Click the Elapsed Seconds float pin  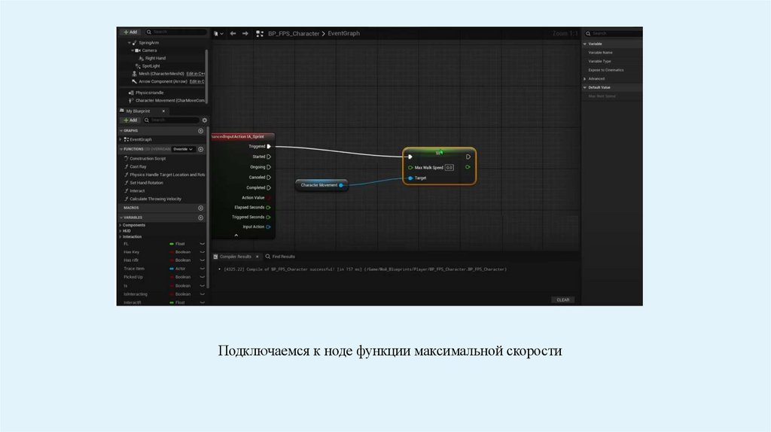tap(269, 208)
